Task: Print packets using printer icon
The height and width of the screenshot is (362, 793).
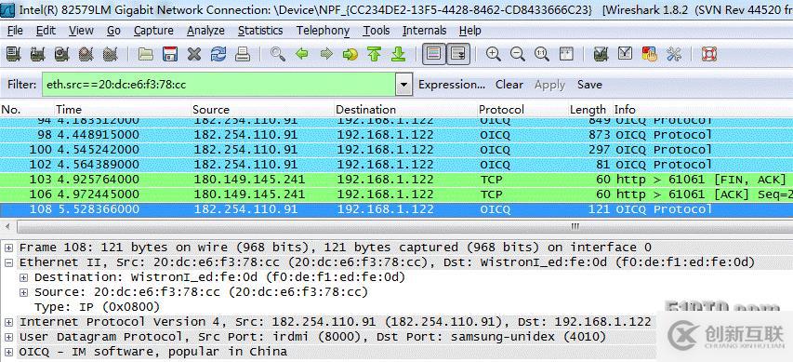Action: pyautogui.click(x=243, y=54)
